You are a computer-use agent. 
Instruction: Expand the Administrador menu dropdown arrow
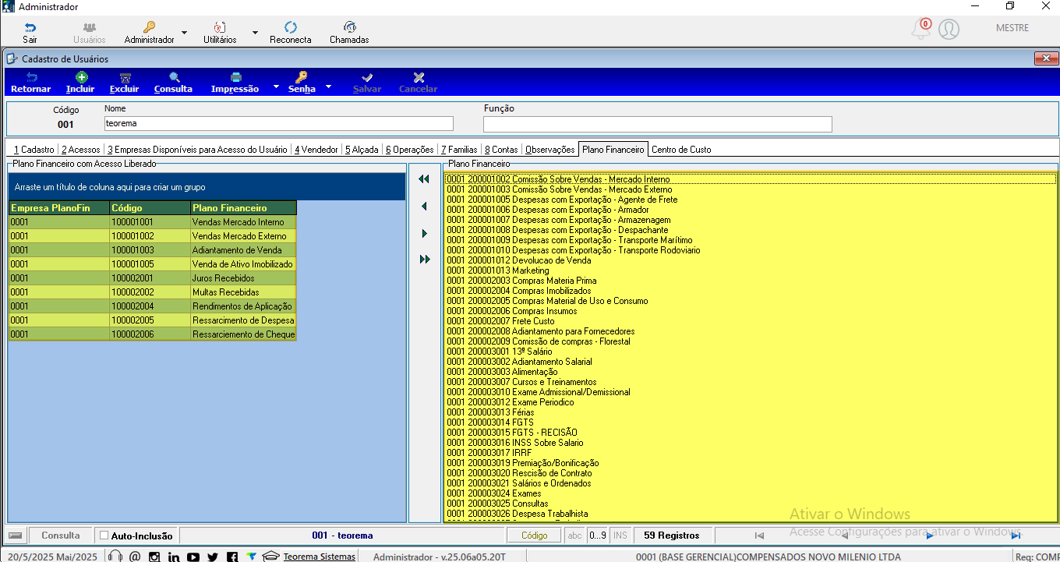pos(184,33)
